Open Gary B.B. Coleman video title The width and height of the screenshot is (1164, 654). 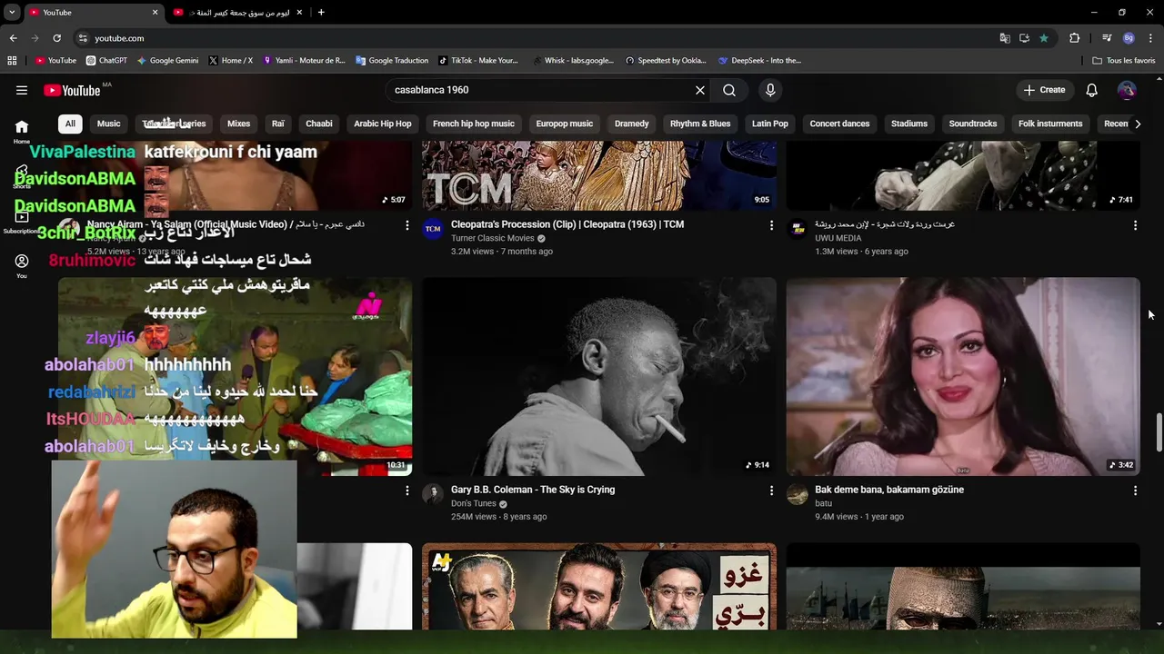(533, 490)
